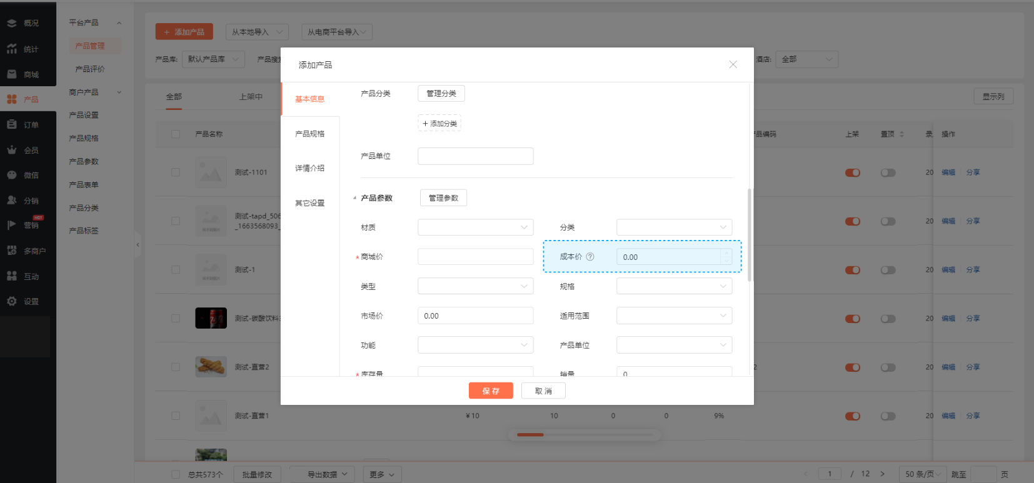Open the 适用范围 dropdown
The height and width of the screenshot is (483, 1034).
pyautogui.click(x=674, y=316)
